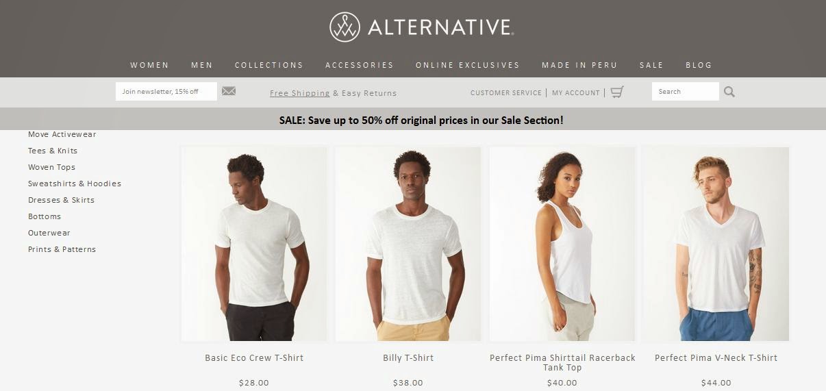Open the Men menu
Viewport: 826px width, 391px height.
click(202, 65)
